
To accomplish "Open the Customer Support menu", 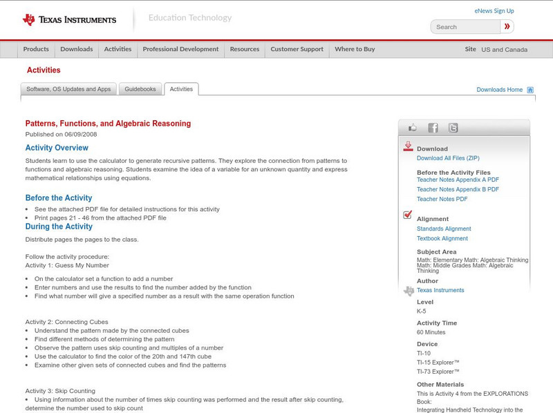I will 297,49.
